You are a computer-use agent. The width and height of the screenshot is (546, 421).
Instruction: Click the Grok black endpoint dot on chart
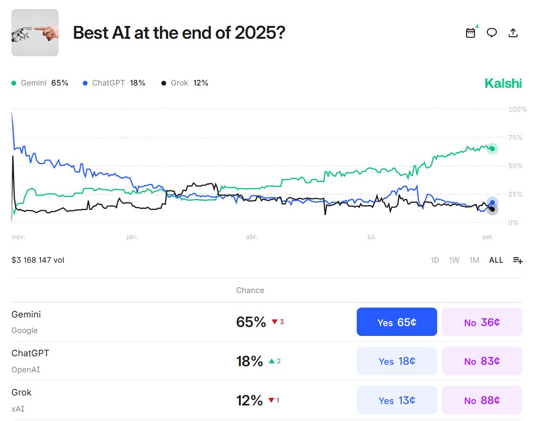pos(493,209)
